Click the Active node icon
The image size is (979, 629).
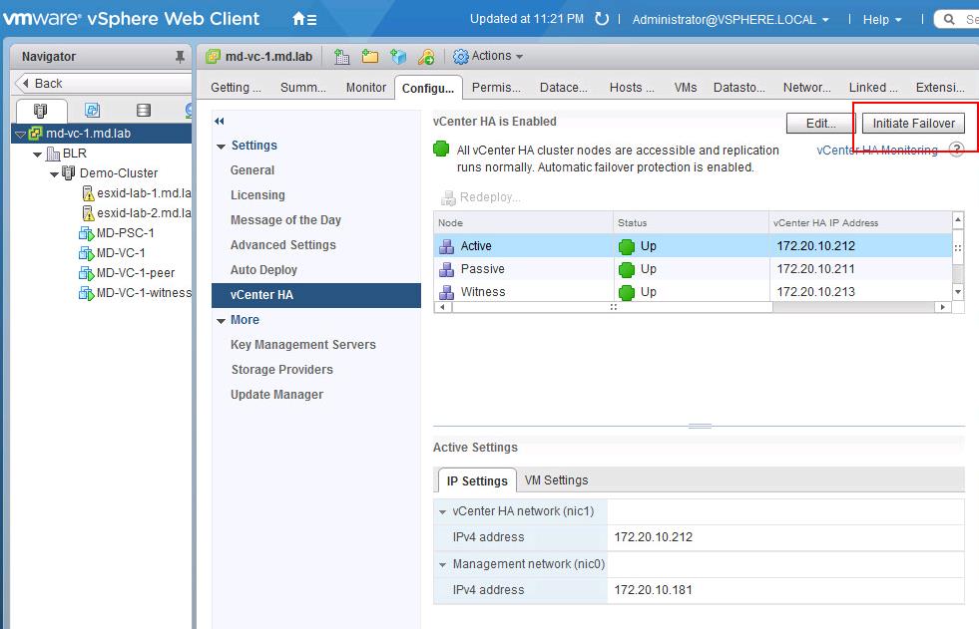446,246
